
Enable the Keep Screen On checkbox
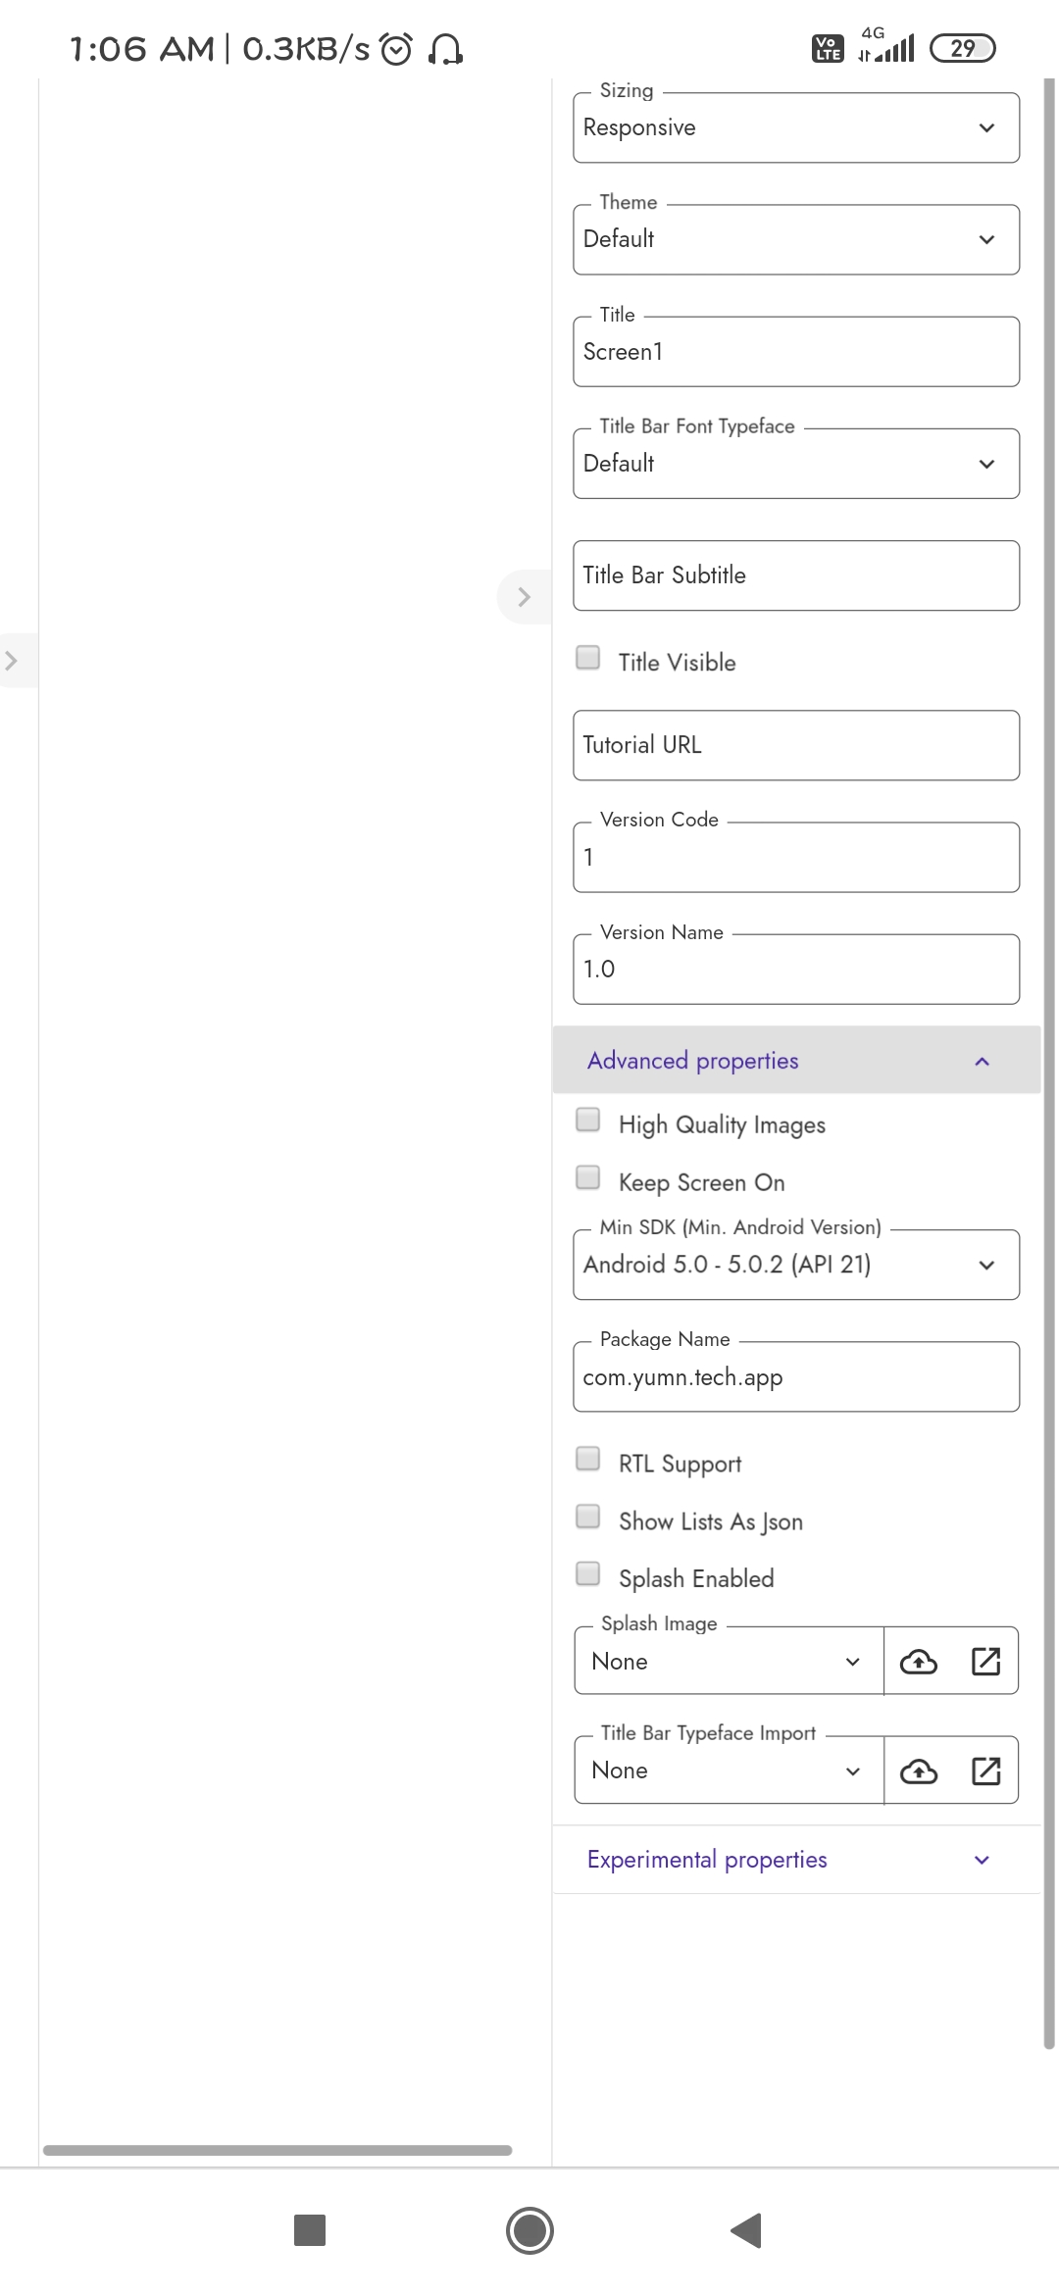[x=588, y=1177]
